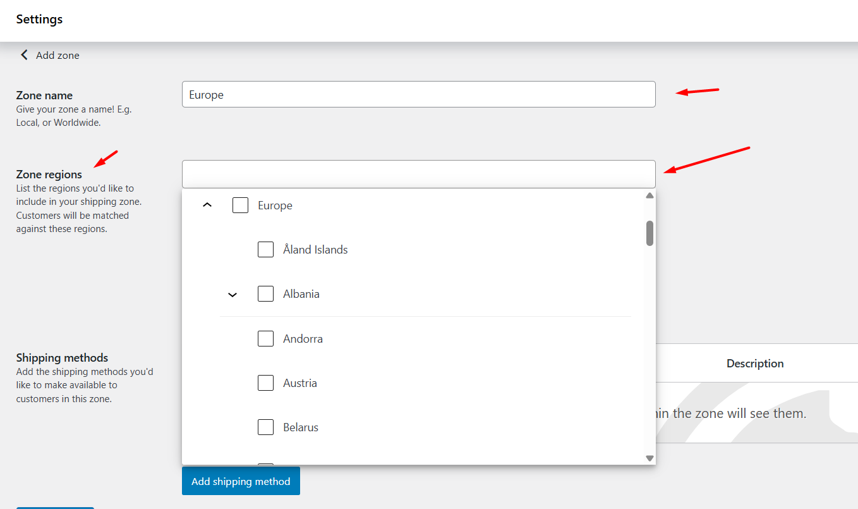The width and height of the screenshot is (858, 509).
Task: Click the Zone regions heading
Action: pyautogui.click(x=49, y=175)
